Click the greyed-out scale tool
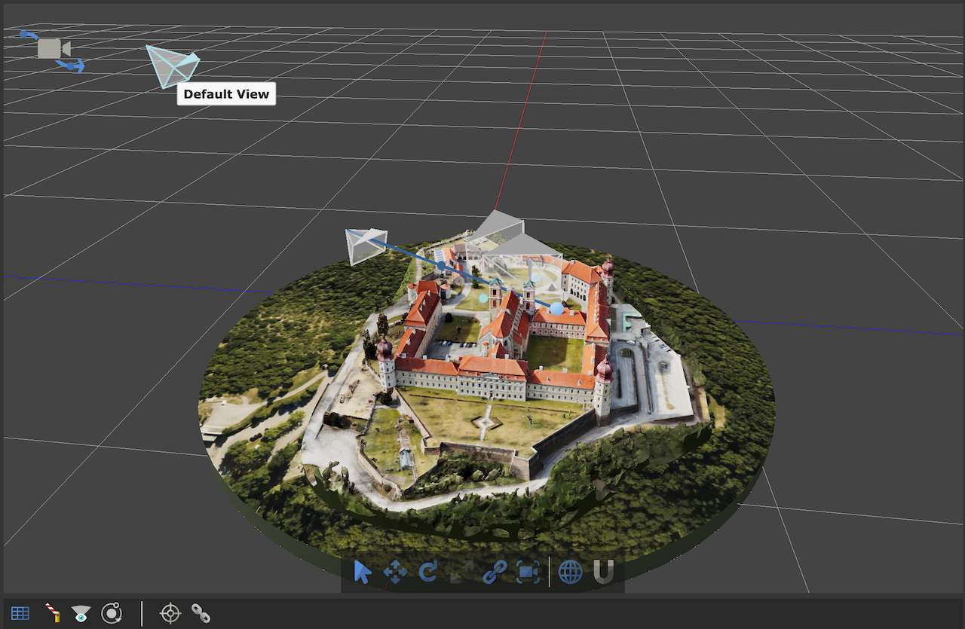This screenshot has height=629, width=965. [x=460, y=573]
